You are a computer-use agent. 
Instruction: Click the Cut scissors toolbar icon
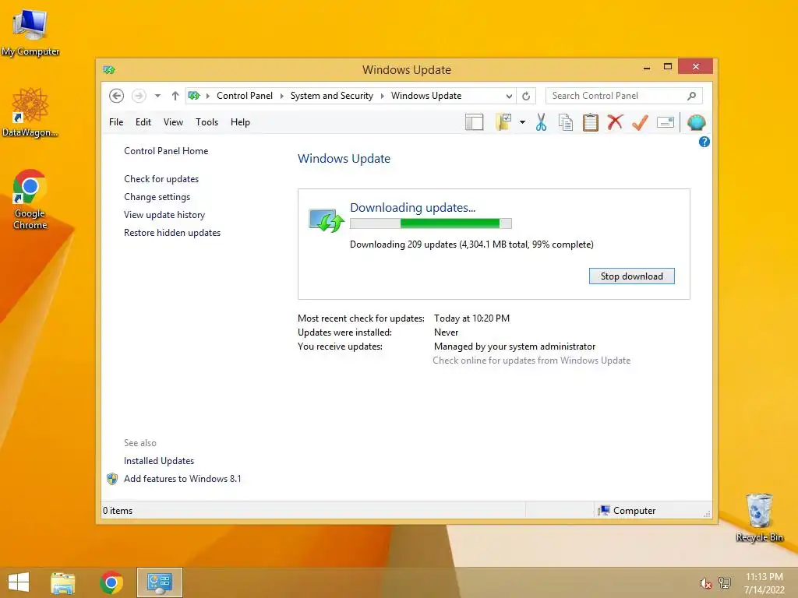pyautogui.click(x=541, y=122)
